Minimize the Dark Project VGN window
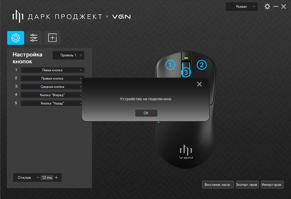The height and width of the screenshot is (199, 291). pos(276,7)
